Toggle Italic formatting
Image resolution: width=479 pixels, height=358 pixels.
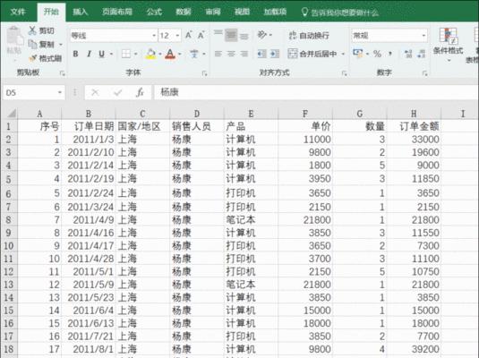point(89,54)
